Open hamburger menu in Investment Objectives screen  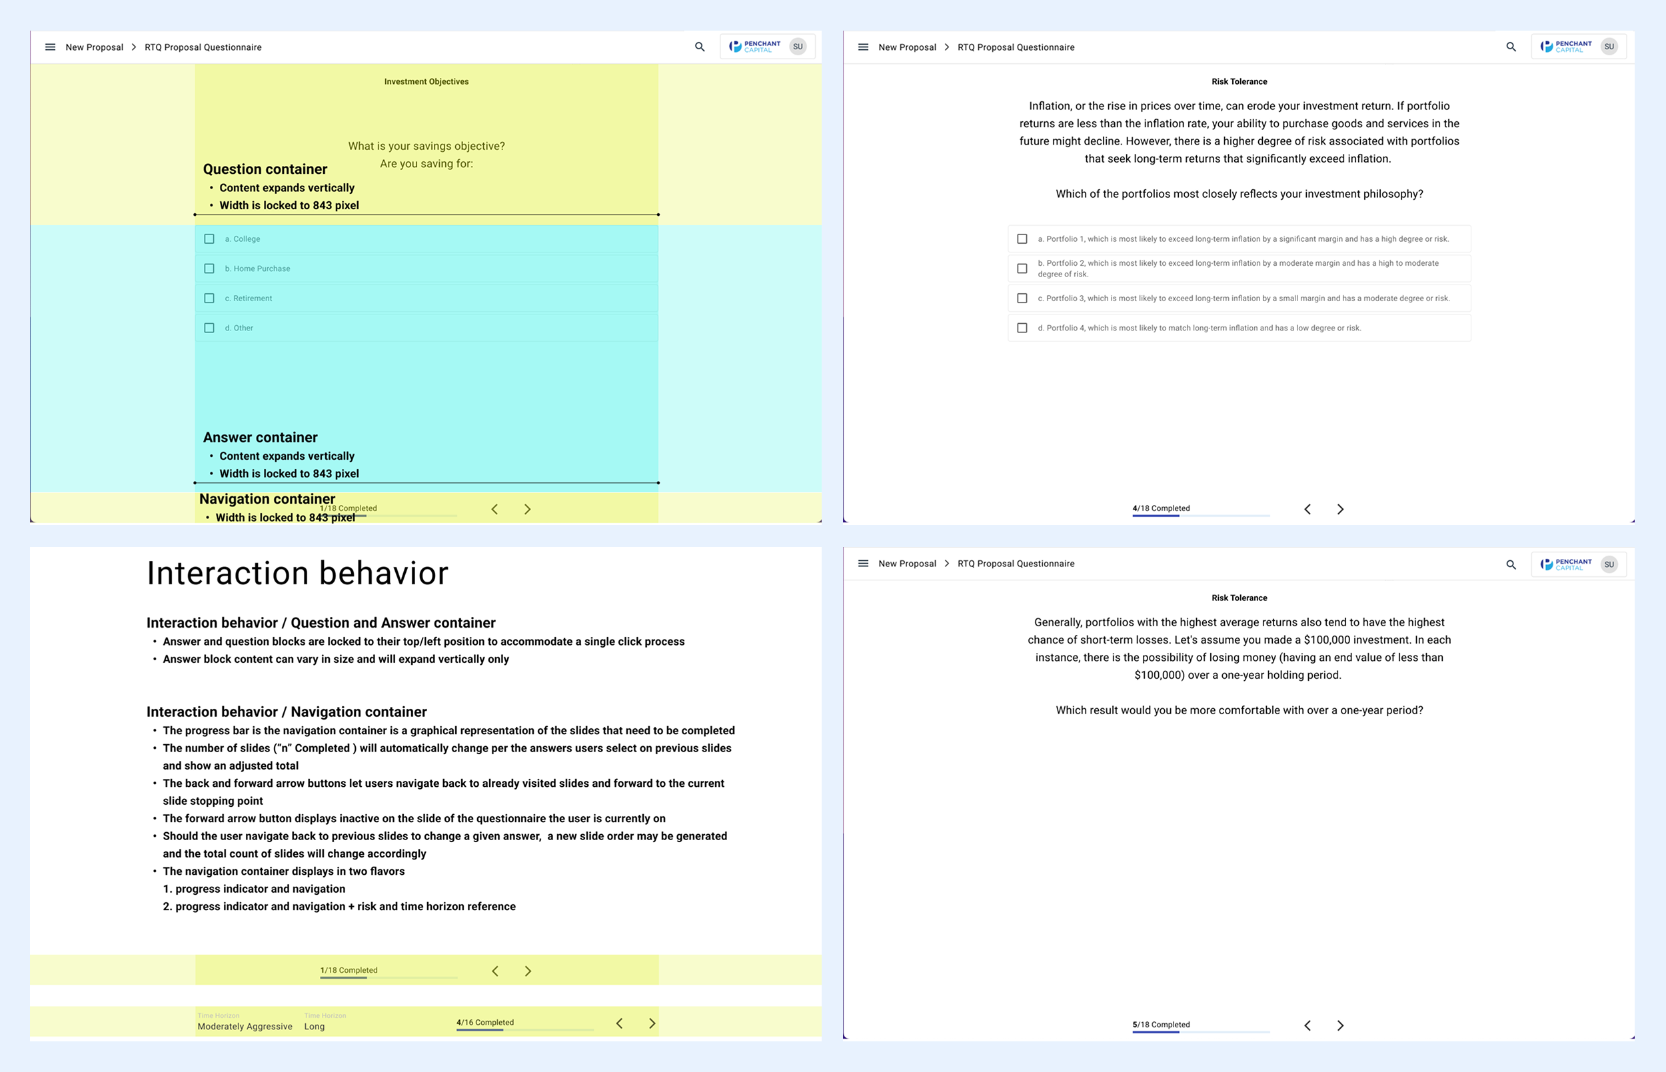point(50,47)
